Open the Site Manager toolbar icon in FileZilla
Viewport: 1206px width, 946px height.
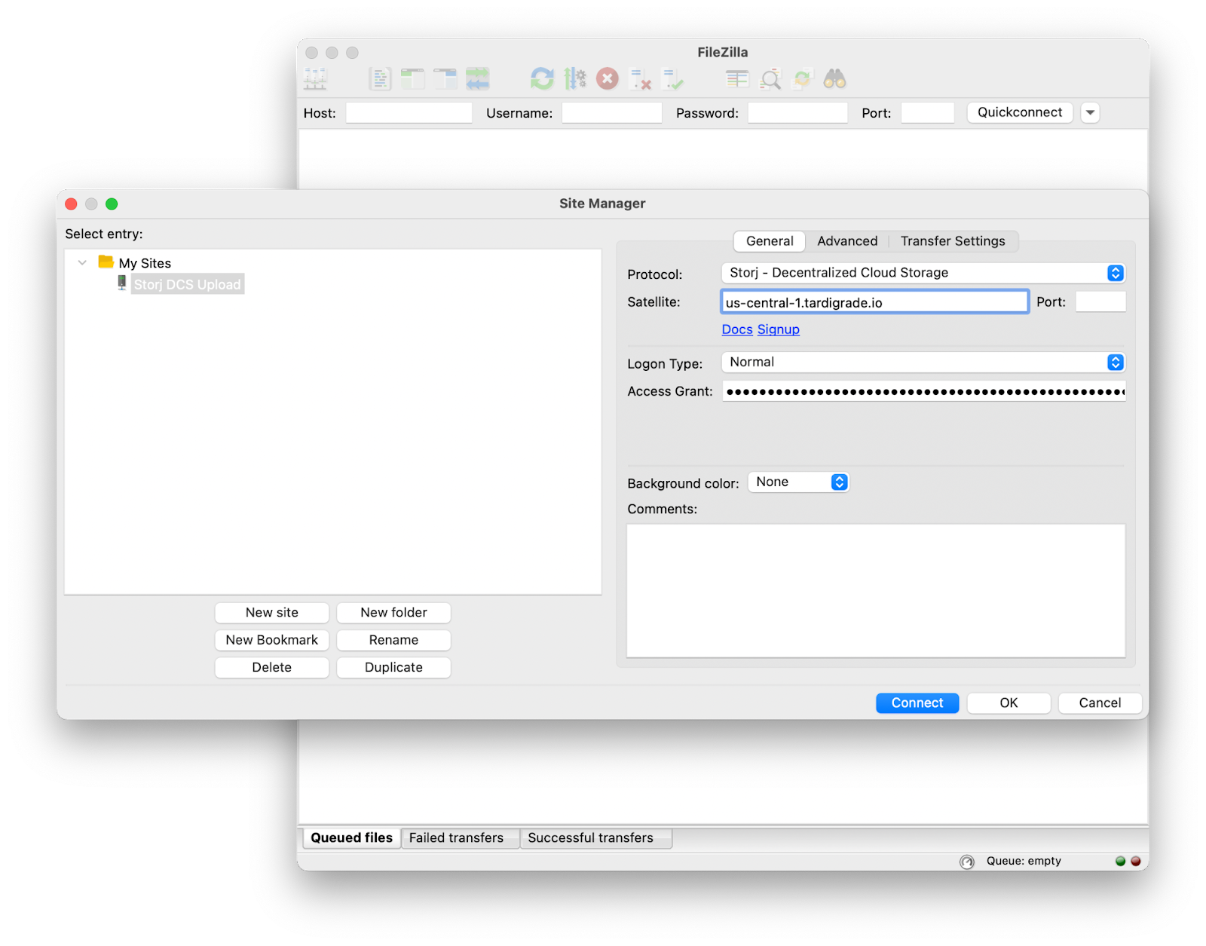315,78
